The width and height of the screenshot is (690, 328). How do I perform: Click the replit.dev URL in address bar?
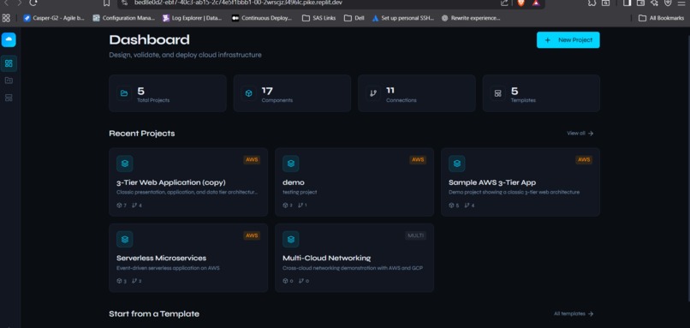(238, 3)
